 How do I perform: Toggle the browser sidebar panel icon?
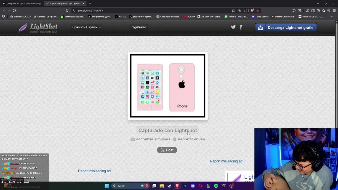(313, 11)
